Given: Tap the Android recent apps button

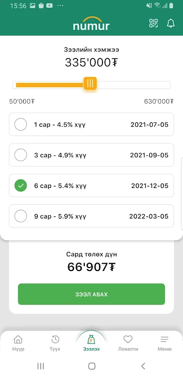Looking at the screenshot, I should point(41,366).
